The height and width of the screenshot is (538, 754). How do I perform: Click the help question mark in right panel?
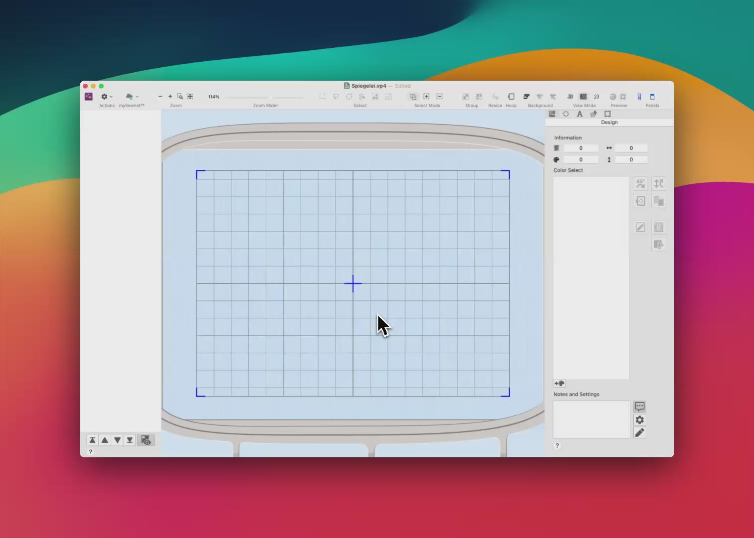pyautogui.click(x=557, y=446)
